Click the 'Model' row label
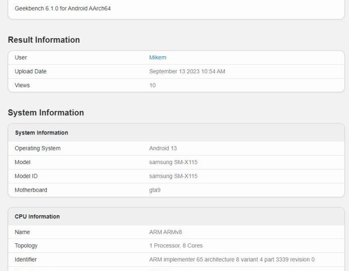Viewport: 349px width, 271px height. (x=23, y=162)
